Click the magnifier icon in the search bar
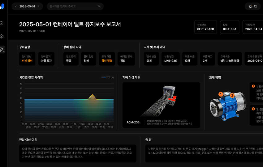This screenshot has width=263, height=167. (99, 6)
